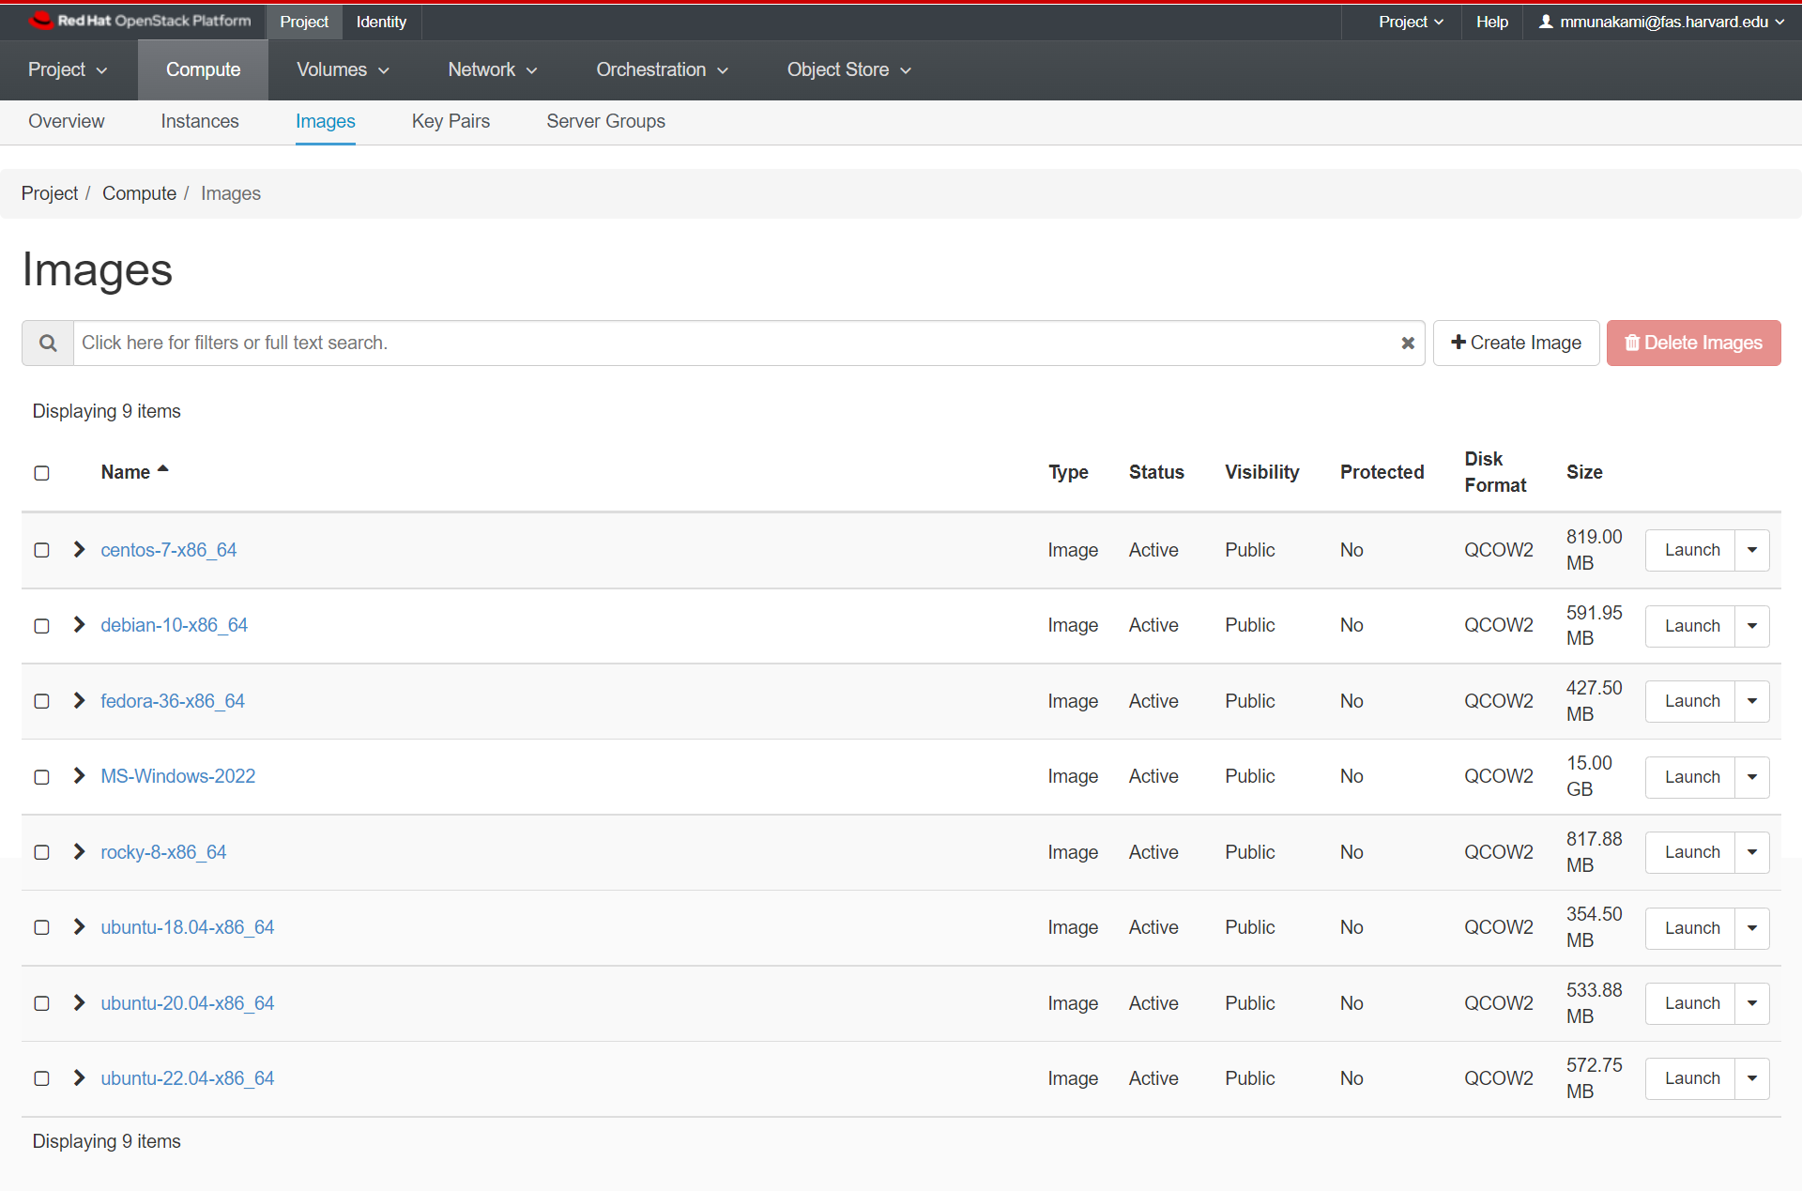1802x1191 pixels.
Task: Clear the search field with the X icon
Action: tap(1408, 344)
